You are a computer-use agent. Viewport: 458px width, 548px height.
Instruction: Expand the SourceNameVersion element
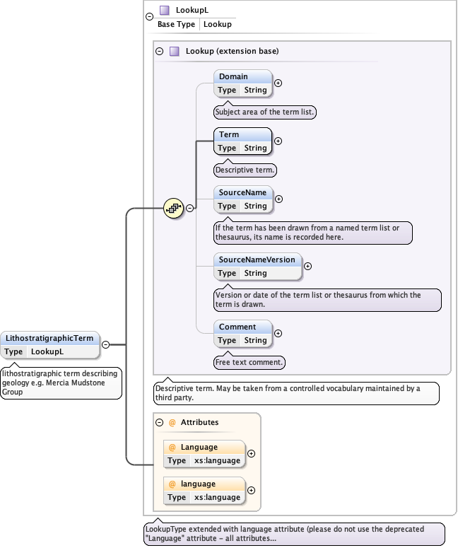pos(307,267)
